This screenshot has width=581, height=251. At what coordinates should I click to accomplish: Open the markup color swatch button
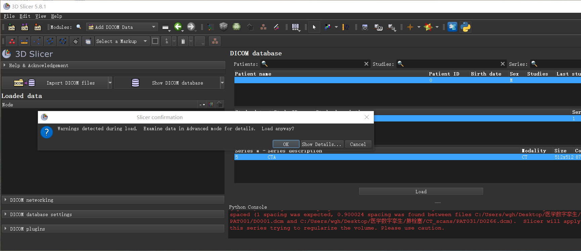point(155,41)
